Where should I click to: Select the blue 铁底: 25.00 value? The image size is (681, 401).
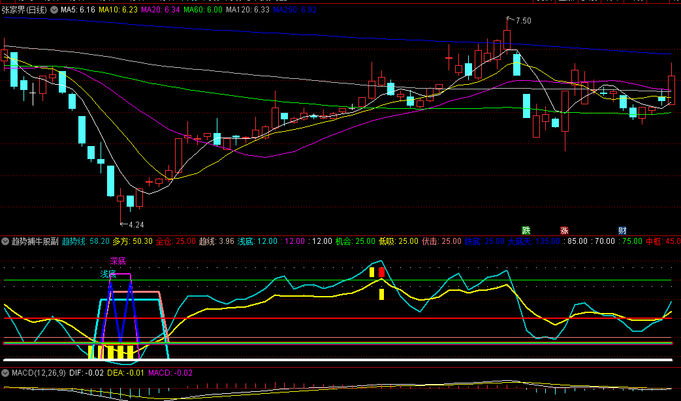tap(484, 241)
